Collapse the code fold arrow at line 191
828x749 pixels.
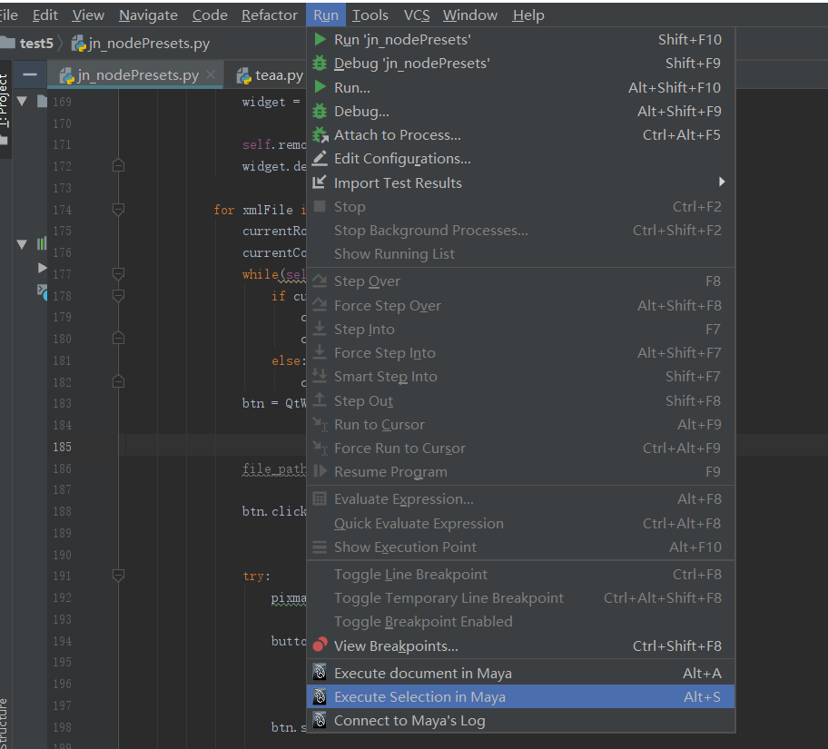[117, 575]
